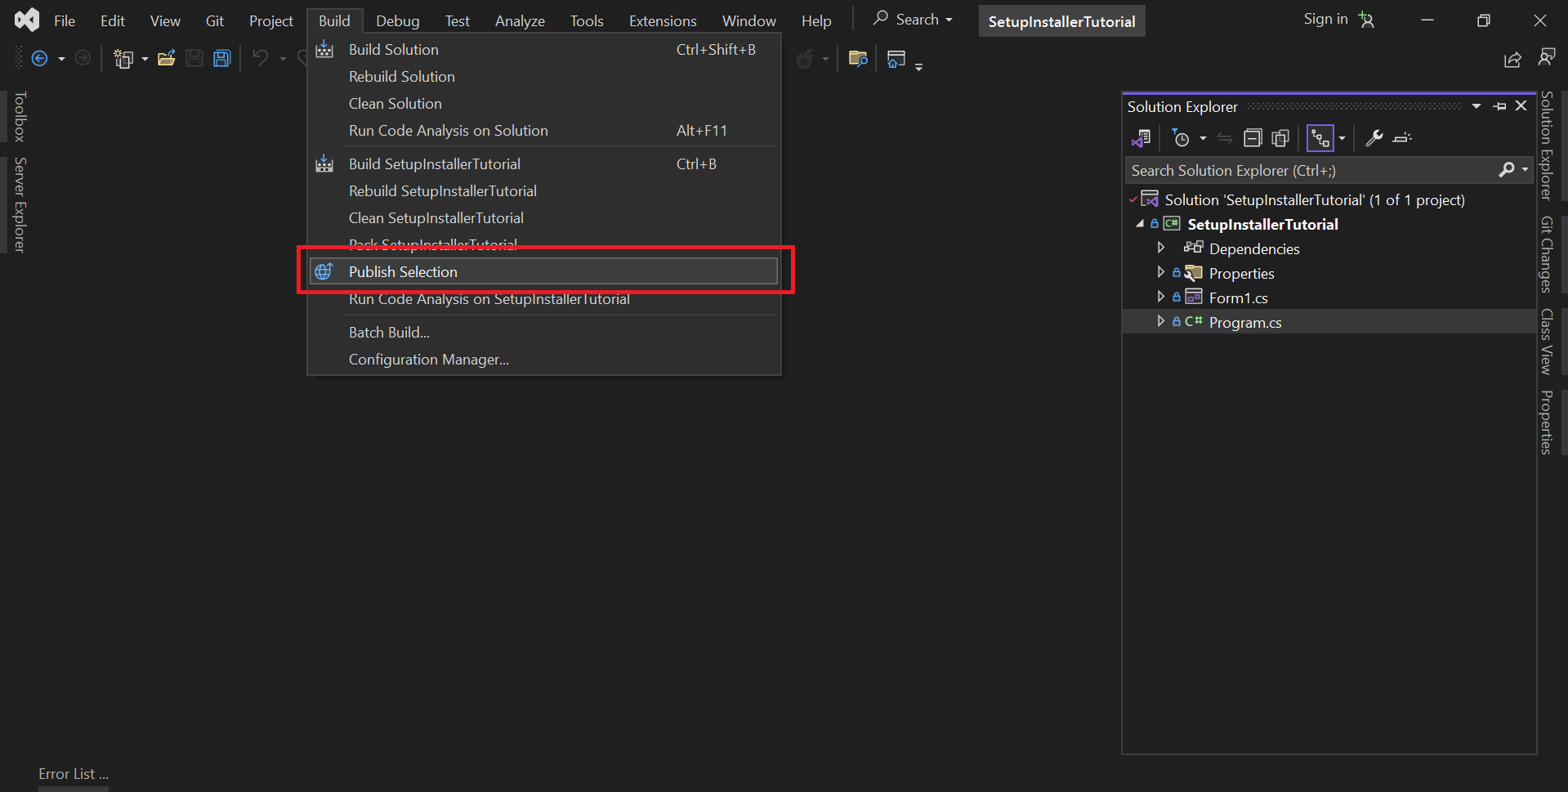Click the Save single-disk toolbar icon
Screen dimensions: 1568x792
[194, 58]
